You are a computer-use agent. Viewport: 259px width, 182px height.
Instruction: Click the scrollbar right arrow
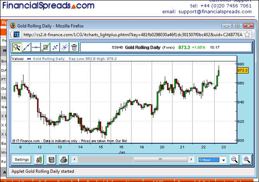[191, 160]
